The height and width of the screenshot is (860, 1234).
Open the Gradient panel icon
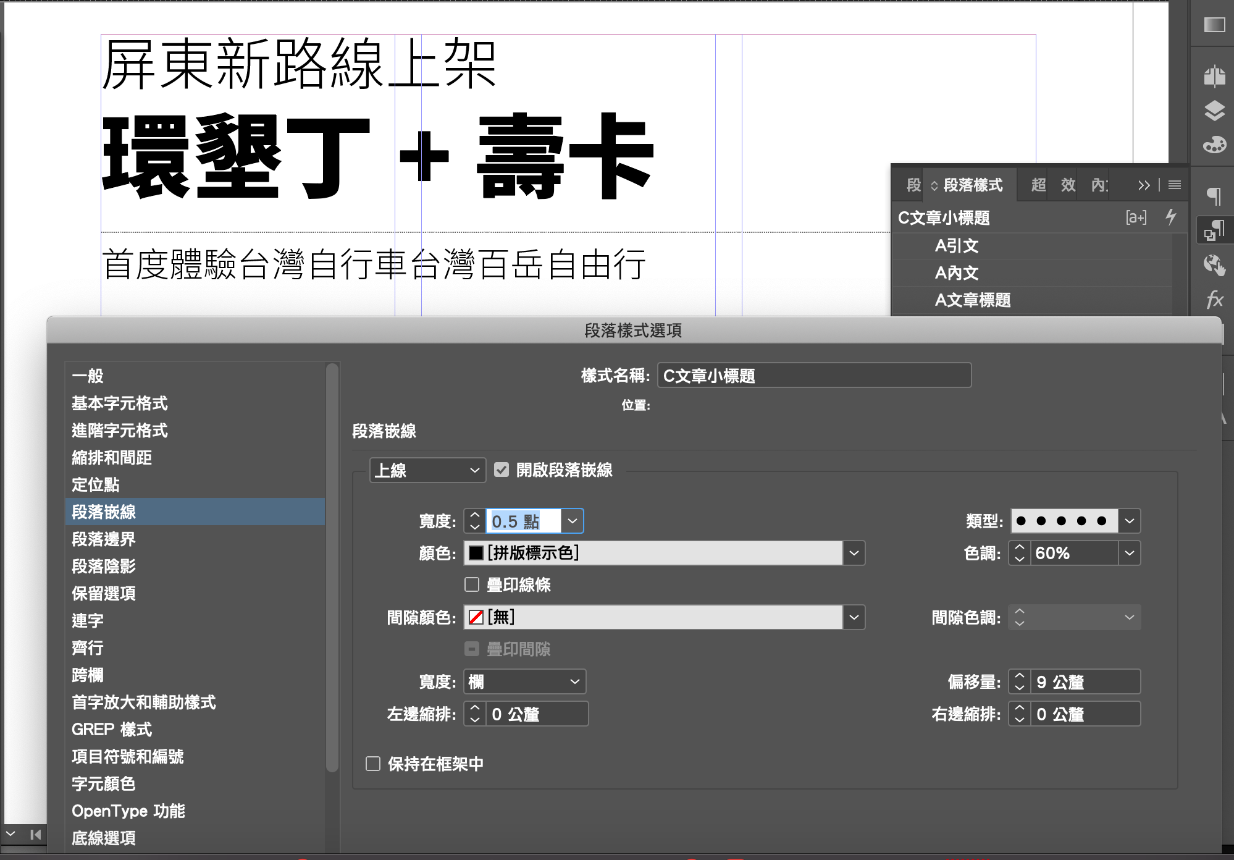coord(1214,25)
